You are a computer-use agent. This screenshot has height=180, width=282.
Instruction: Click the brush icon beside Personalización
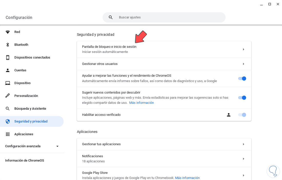[8, 96]
